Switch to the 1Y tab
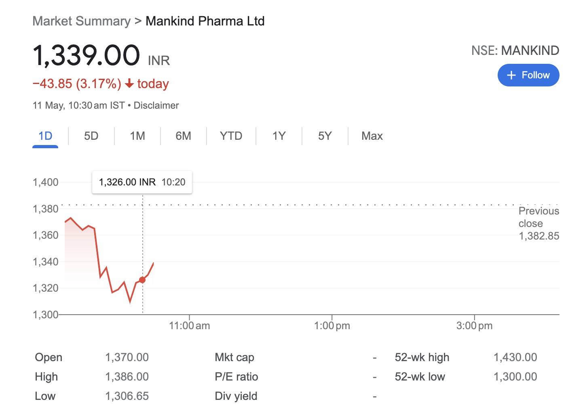The height and width of the screenshot is (412, 587). (x=279, y=136)
